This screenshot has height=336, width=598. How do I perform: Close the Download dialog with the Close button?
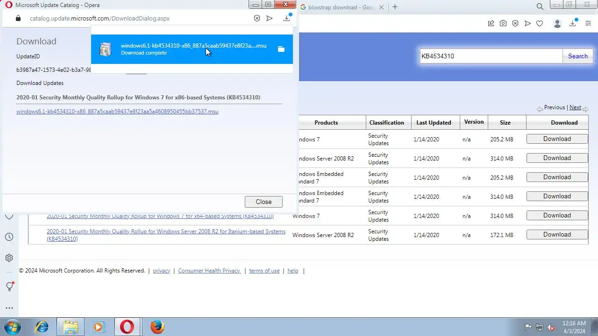pyautogui.click(x=263, y=202)
